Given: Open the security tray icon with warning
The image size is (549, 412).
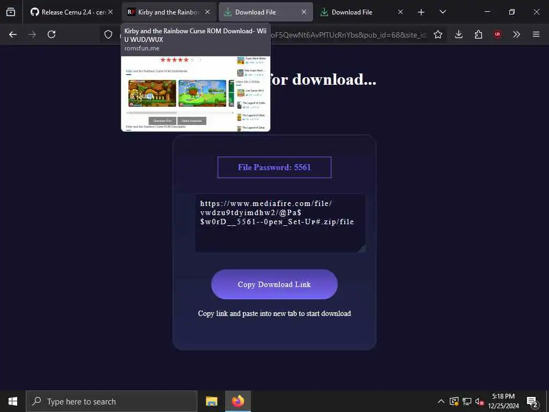Looking at the screenshot, I should 454,401.
